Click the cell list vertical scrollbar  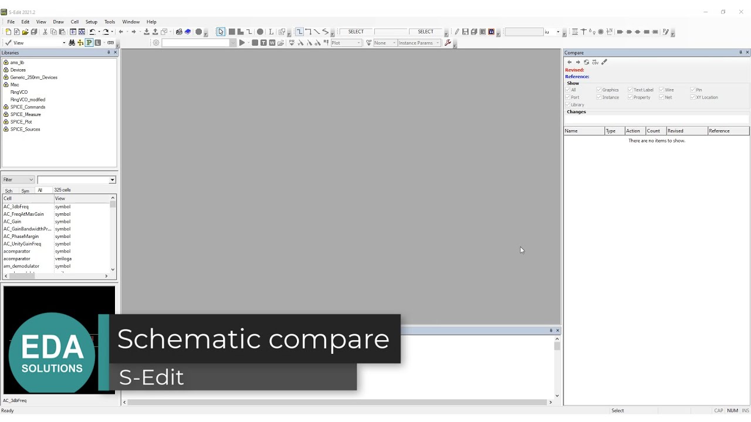click(113, 234)
